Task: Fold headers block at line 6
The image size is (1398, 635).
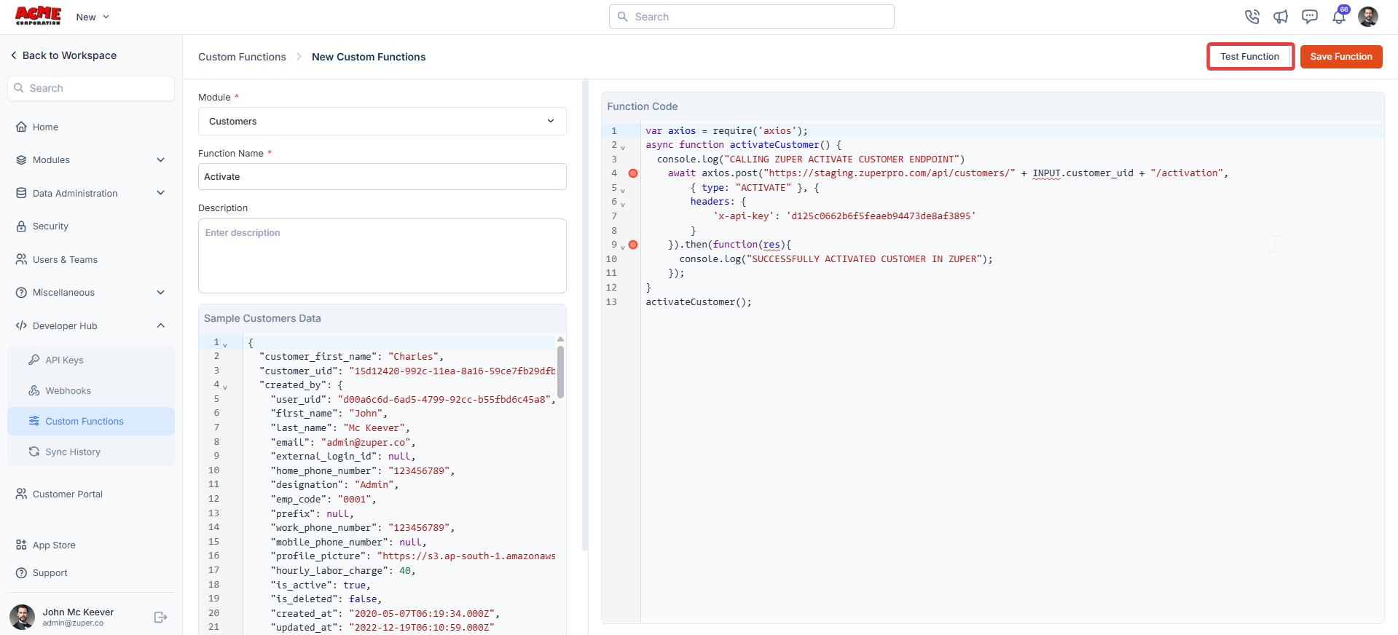Action: click(623, 203)
